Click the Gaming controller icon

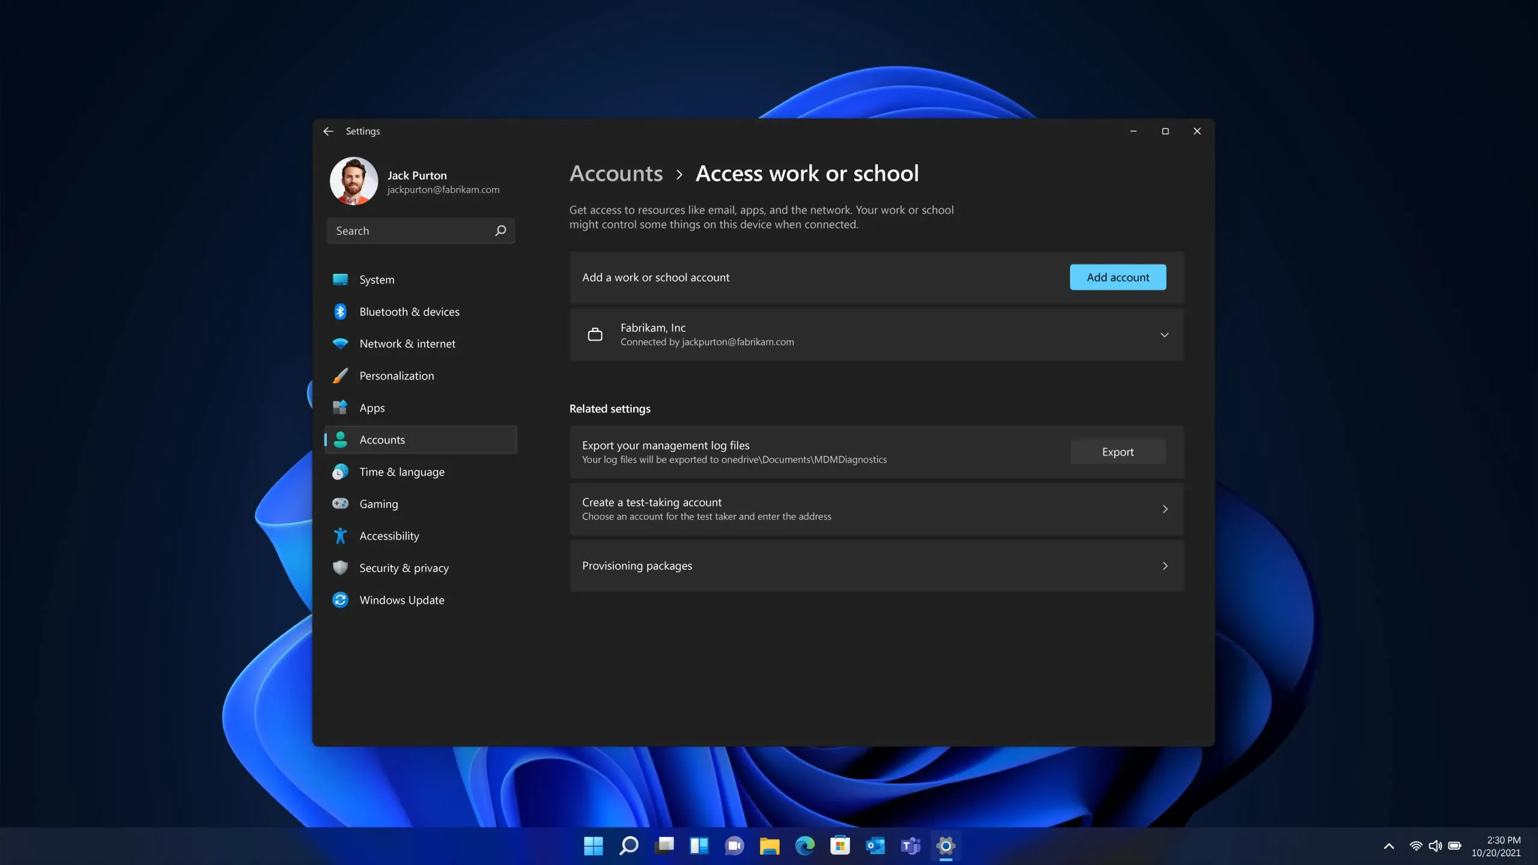click(340, 503)
